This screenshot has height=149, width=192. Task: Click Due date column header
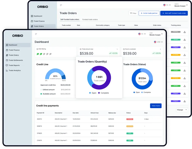[x=75, y=113]
